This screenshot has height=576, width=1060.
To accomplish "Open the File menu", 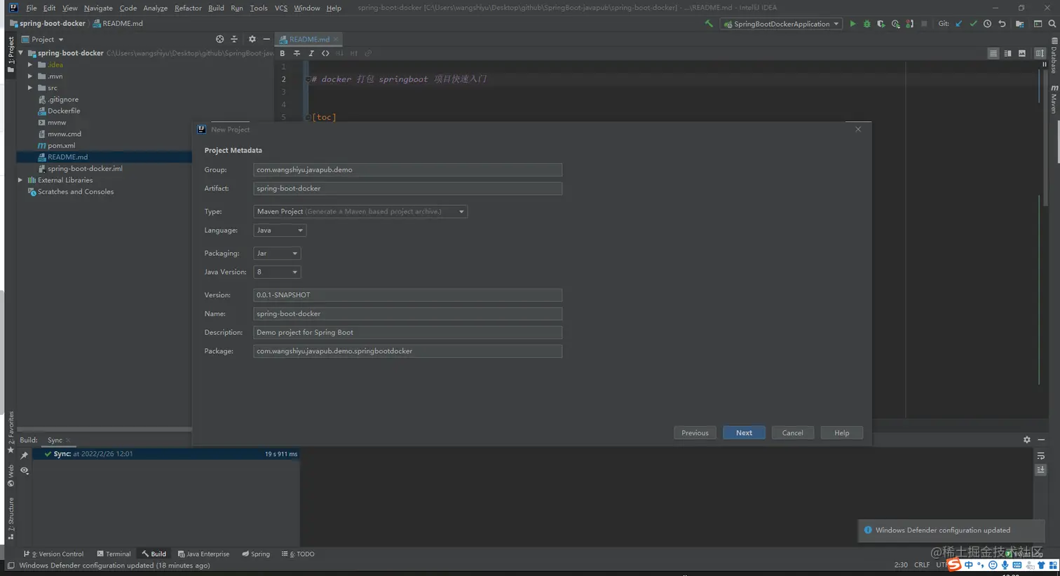I will coord(32,8).
